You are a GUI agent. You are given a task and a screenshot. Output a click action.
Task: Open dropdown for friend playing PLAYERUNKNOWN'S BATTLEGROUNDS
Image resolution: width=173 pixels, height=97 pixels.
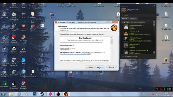coord(143,38)
